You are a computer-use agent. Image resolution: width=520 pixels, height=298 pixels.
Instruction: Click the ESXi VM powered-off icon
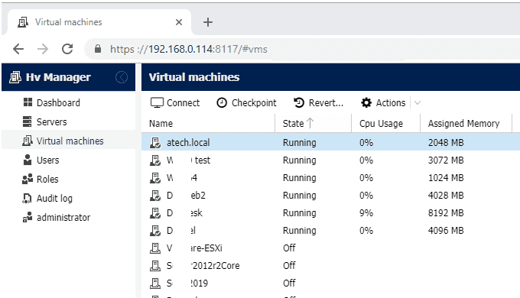tap(155, 248)
